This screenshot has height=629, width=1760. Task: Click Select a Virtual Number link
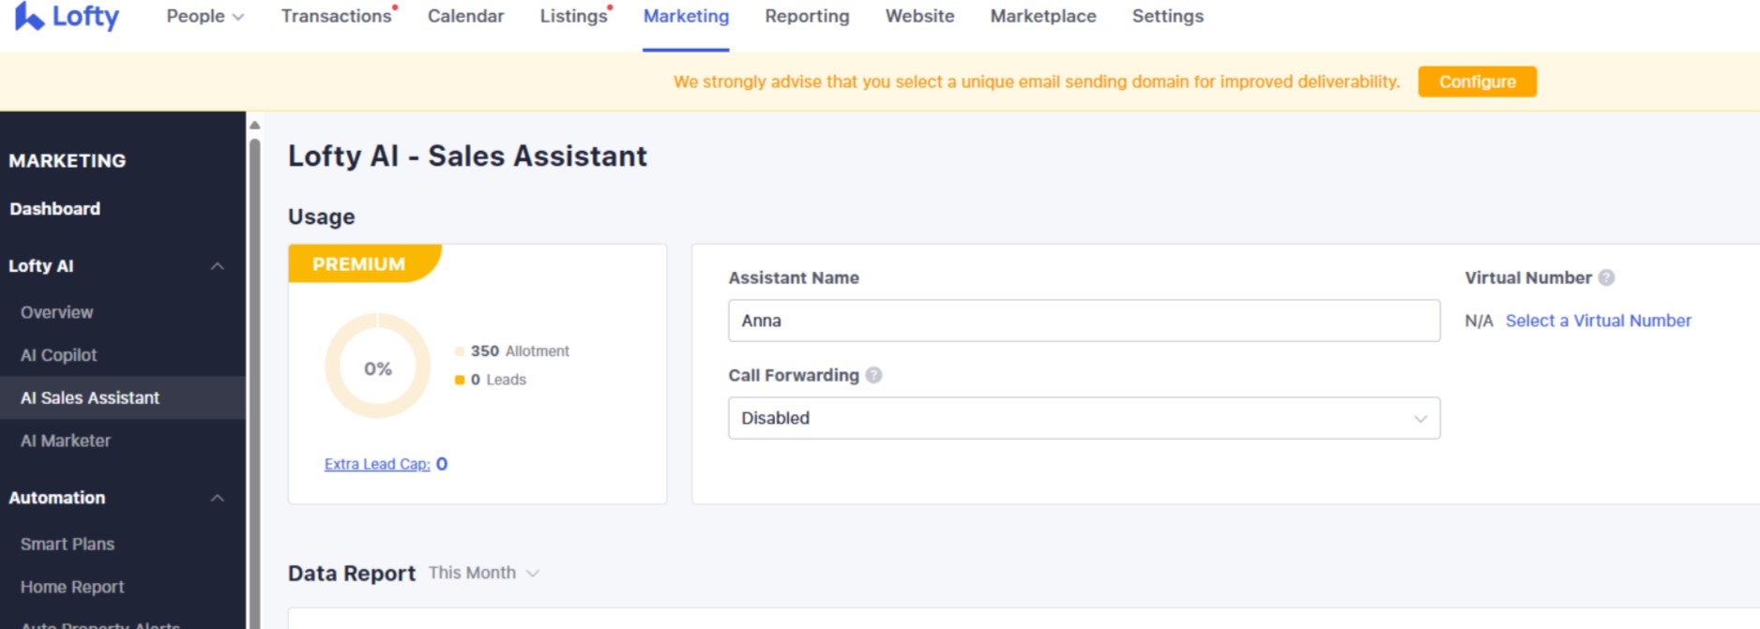click(x=1599, y=321)
